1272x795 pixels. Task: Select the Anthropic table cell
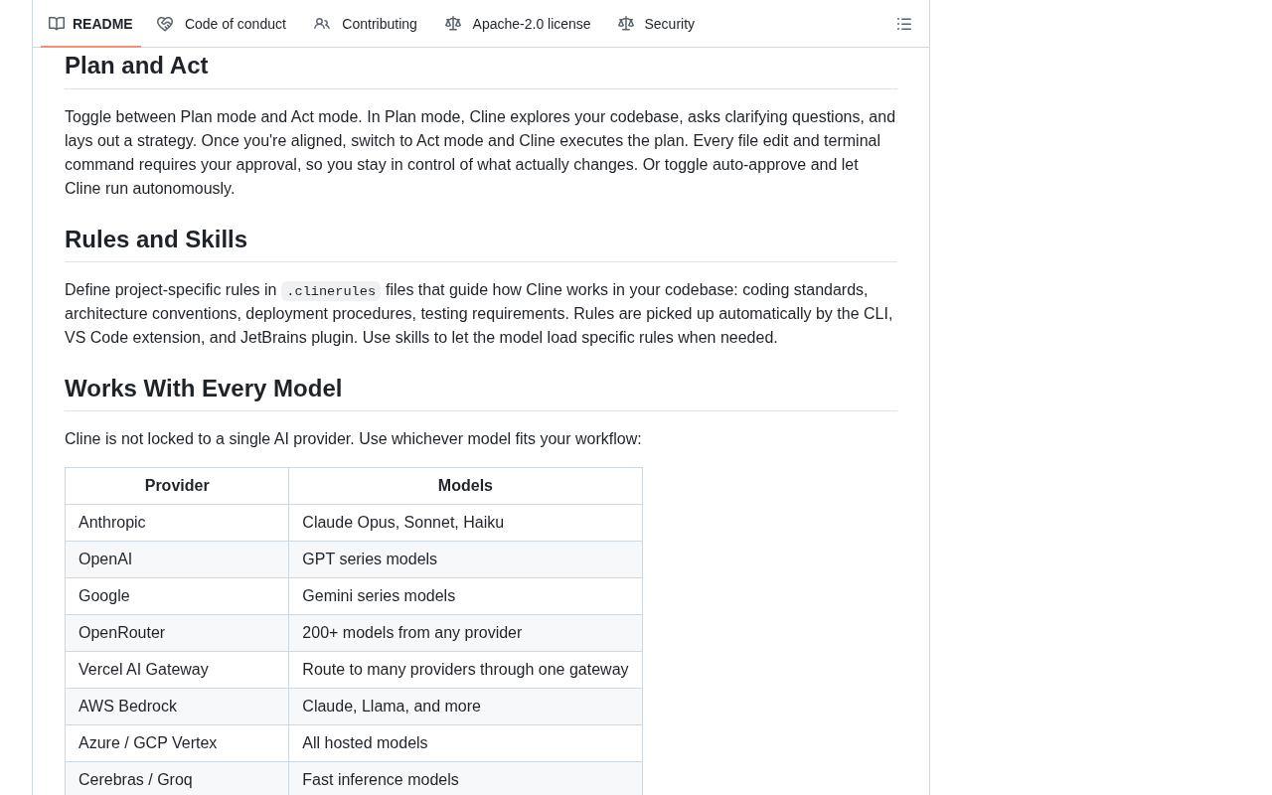click(177, 523)
